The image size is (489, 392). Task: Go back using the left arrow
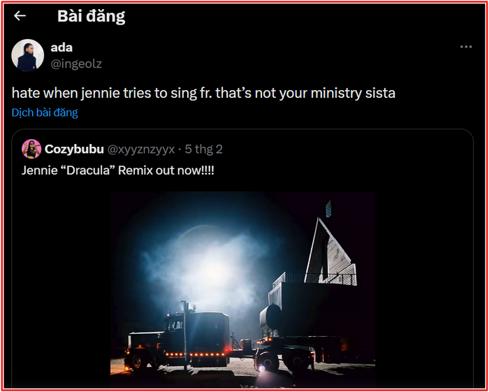click(20, 16)
